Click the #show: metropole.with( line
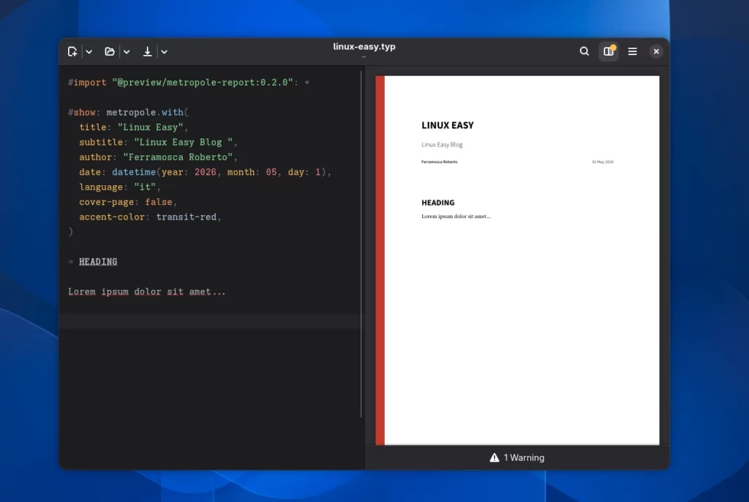This screenshot has height=502, width=749. click(128, 113)
